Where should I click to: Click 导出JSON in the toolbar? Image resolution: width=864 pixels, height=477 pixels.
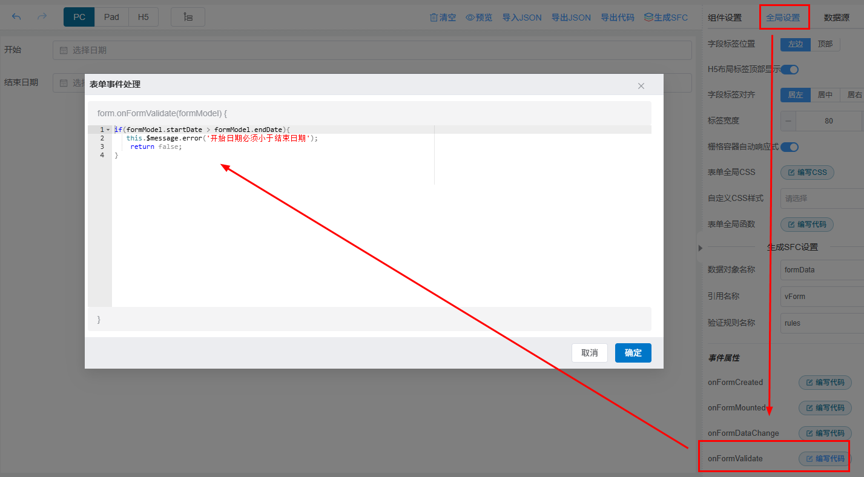[x=571, y=18]
